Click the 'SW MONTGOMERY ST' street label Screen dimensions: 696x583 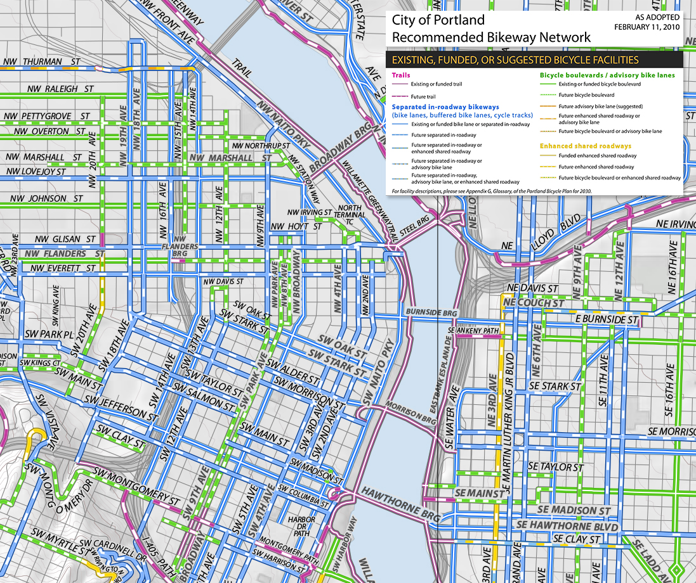click(138, 487)
